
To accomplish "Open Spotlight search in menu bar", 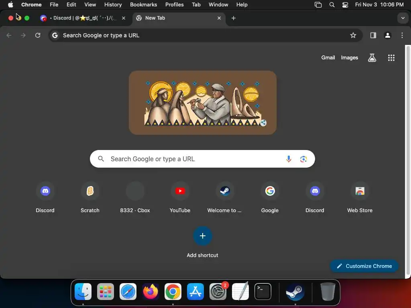I will pyautogui.click(x=332, y=5).
